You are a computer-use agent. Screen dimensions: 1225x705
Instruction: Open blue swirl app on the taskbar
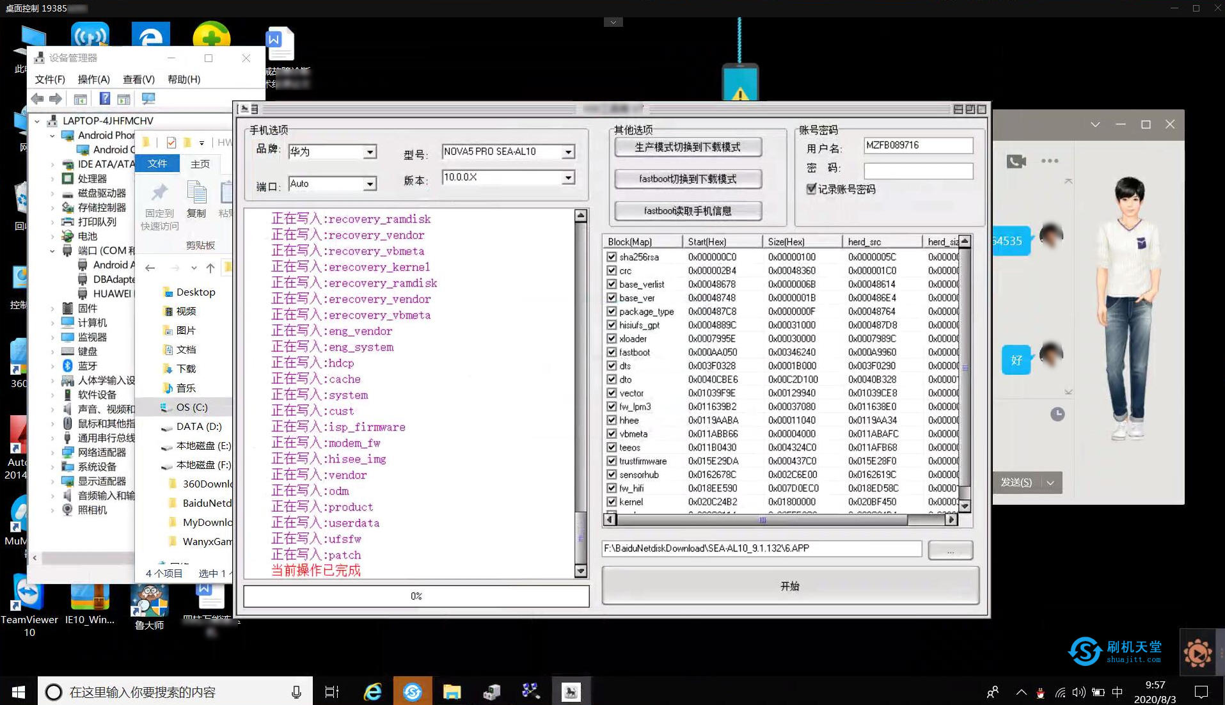click(x=413, y=692)
